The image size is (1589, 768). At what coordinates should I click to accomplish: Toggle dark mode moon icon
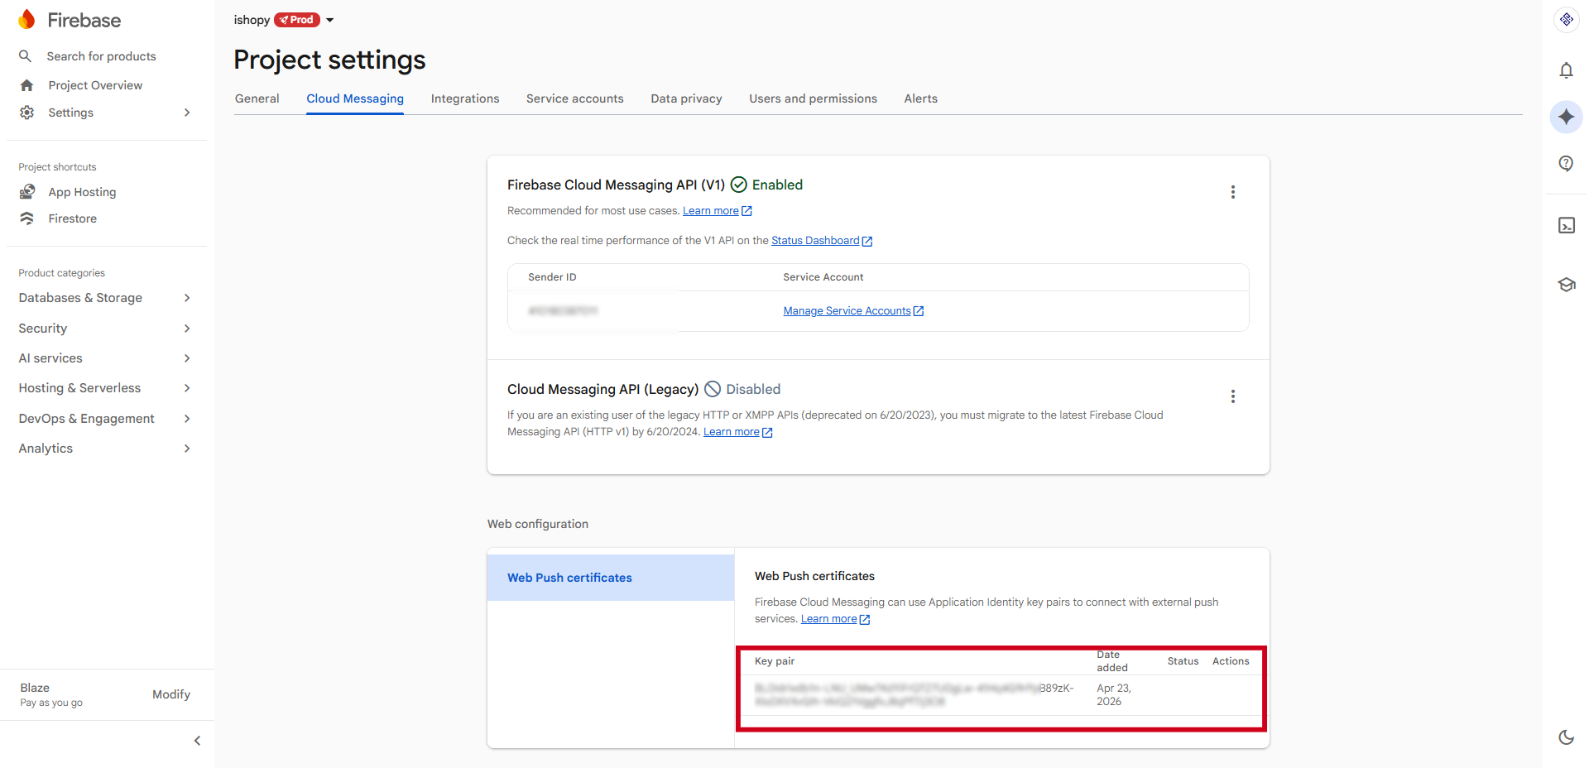pyautogui.click(x=1566, y=737)
